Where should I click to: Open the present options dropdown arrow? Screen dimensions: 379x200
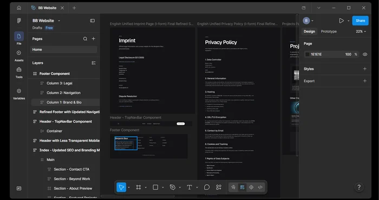[x=348, y=21]
